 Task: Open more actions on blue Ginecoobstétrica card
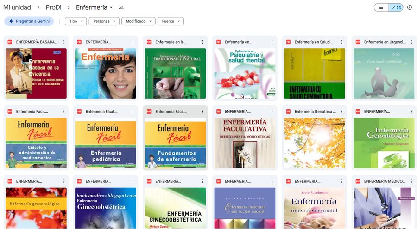pos(133,181)
